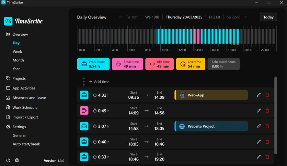Edit the 0:40 h work entry
The height and width of the screenshot is (166, 287).
[x=259, y=142]
